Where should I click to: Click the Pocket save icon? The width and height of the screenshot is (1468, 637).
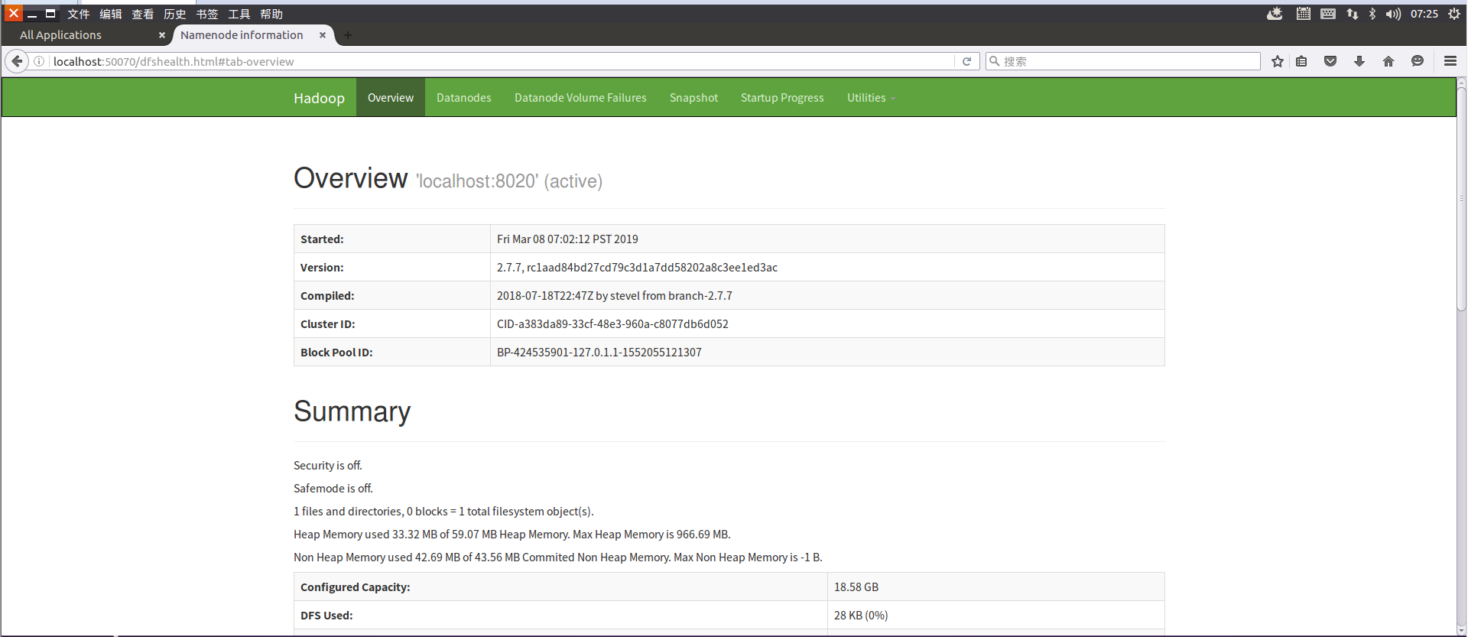(x=1330, y=61)
